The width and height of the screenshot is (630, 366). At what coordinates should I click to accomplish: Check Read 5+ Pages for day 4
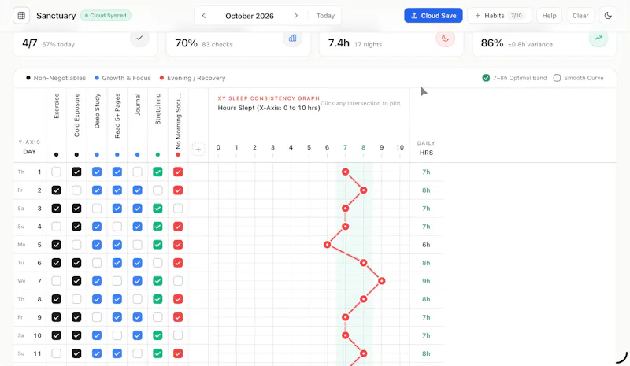click(117, 227)
